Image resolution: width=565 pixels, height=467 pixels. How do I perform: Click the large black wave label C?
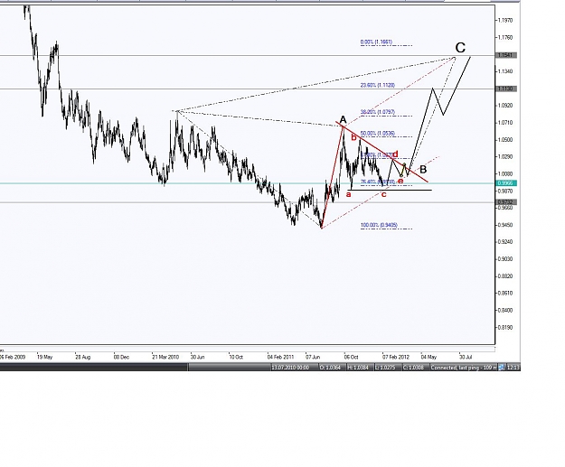click(460, 48)
